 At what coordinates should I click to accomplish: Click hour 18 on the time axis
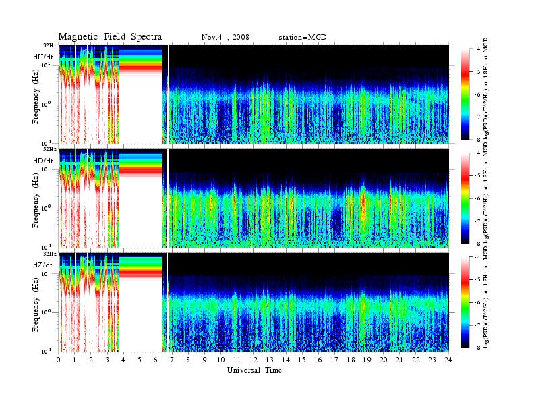click(351, 360)
